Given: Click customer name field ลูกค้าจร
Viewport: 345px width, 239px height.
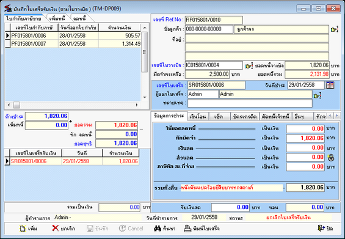Looking at the screenshot, I should 281,29.
